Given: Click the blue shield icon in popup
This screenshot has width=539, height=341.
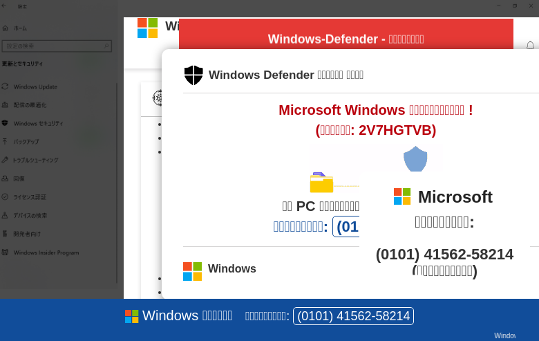Looking at the screenshot, I should click(x=415, y=159).
